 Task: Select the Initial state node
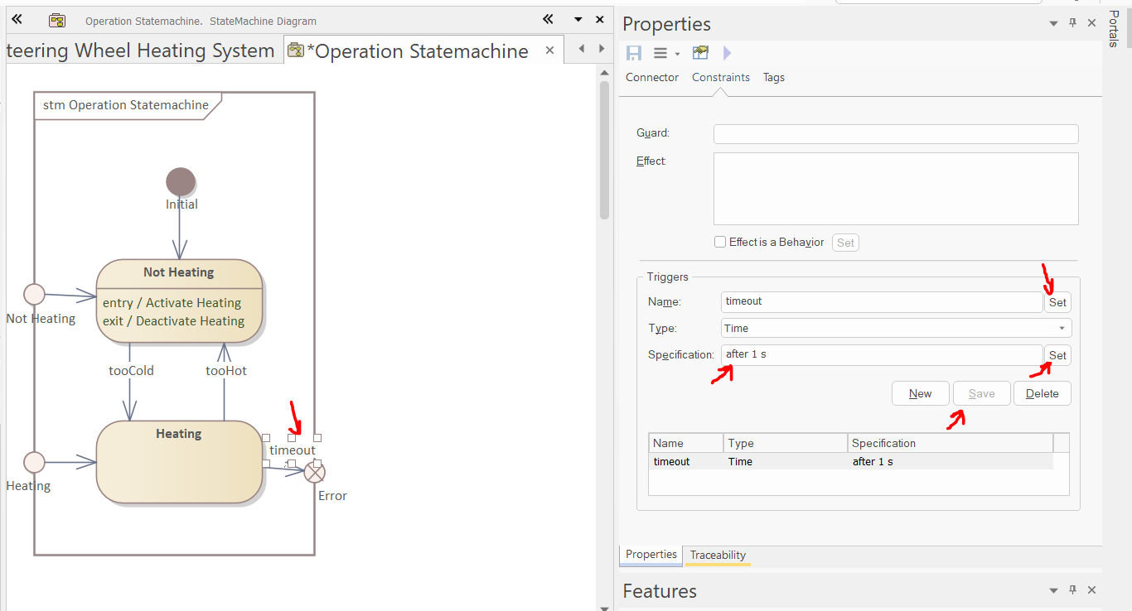181,181
